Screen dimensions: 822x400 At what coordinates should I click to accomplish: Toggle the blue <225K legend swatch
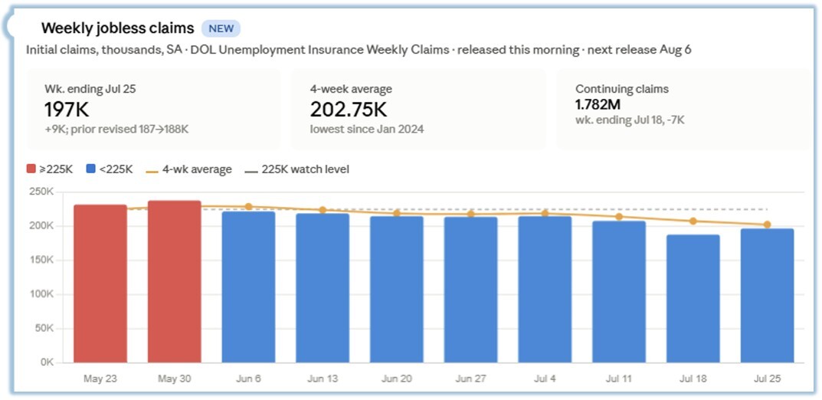pos(90,169)
